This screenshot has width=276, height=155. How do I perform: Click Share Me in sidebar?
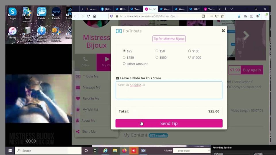click(x=89, y=132)
